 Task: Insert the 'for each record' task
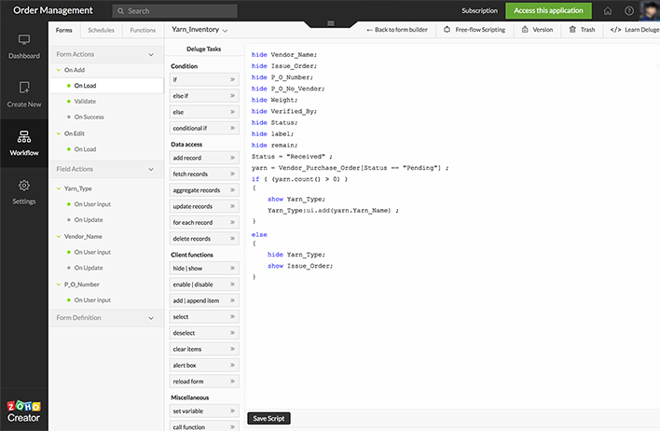pos(204,222)
